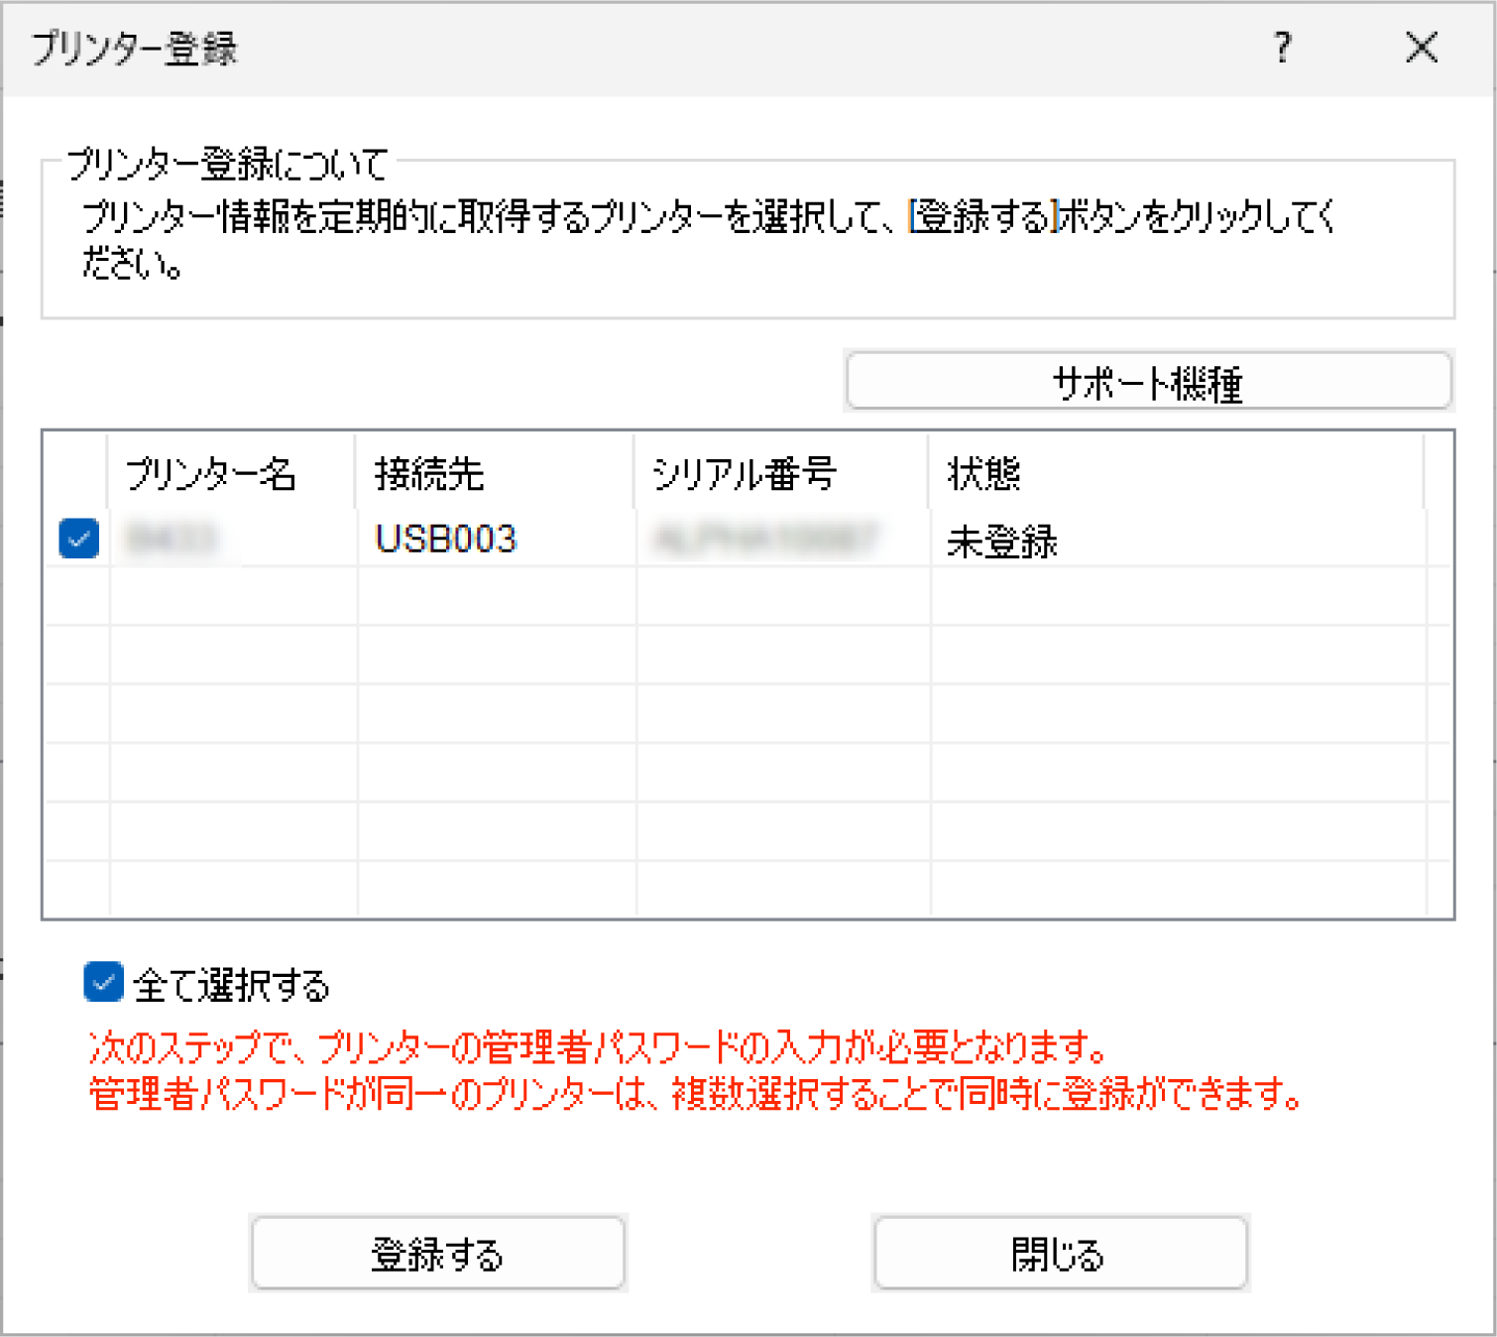Close the プリンター登録 dialog with X
Image resolution: width=1497 pixels, height=1337 pixels.
click(x=1422, y=48)
